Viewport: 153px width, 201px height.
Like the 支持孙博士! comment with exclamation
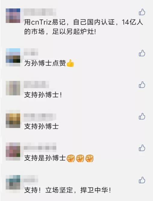(x=142, y=85)
